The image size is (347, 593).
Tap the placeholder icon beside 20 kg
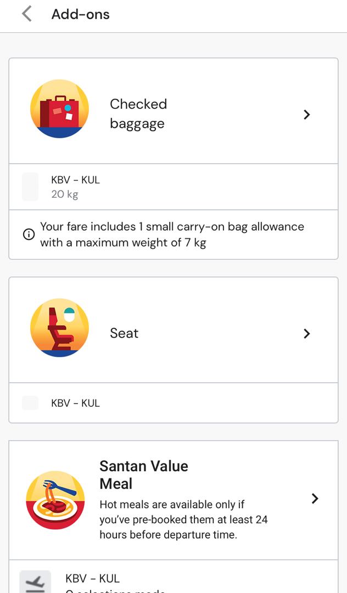tap(30, 187)
